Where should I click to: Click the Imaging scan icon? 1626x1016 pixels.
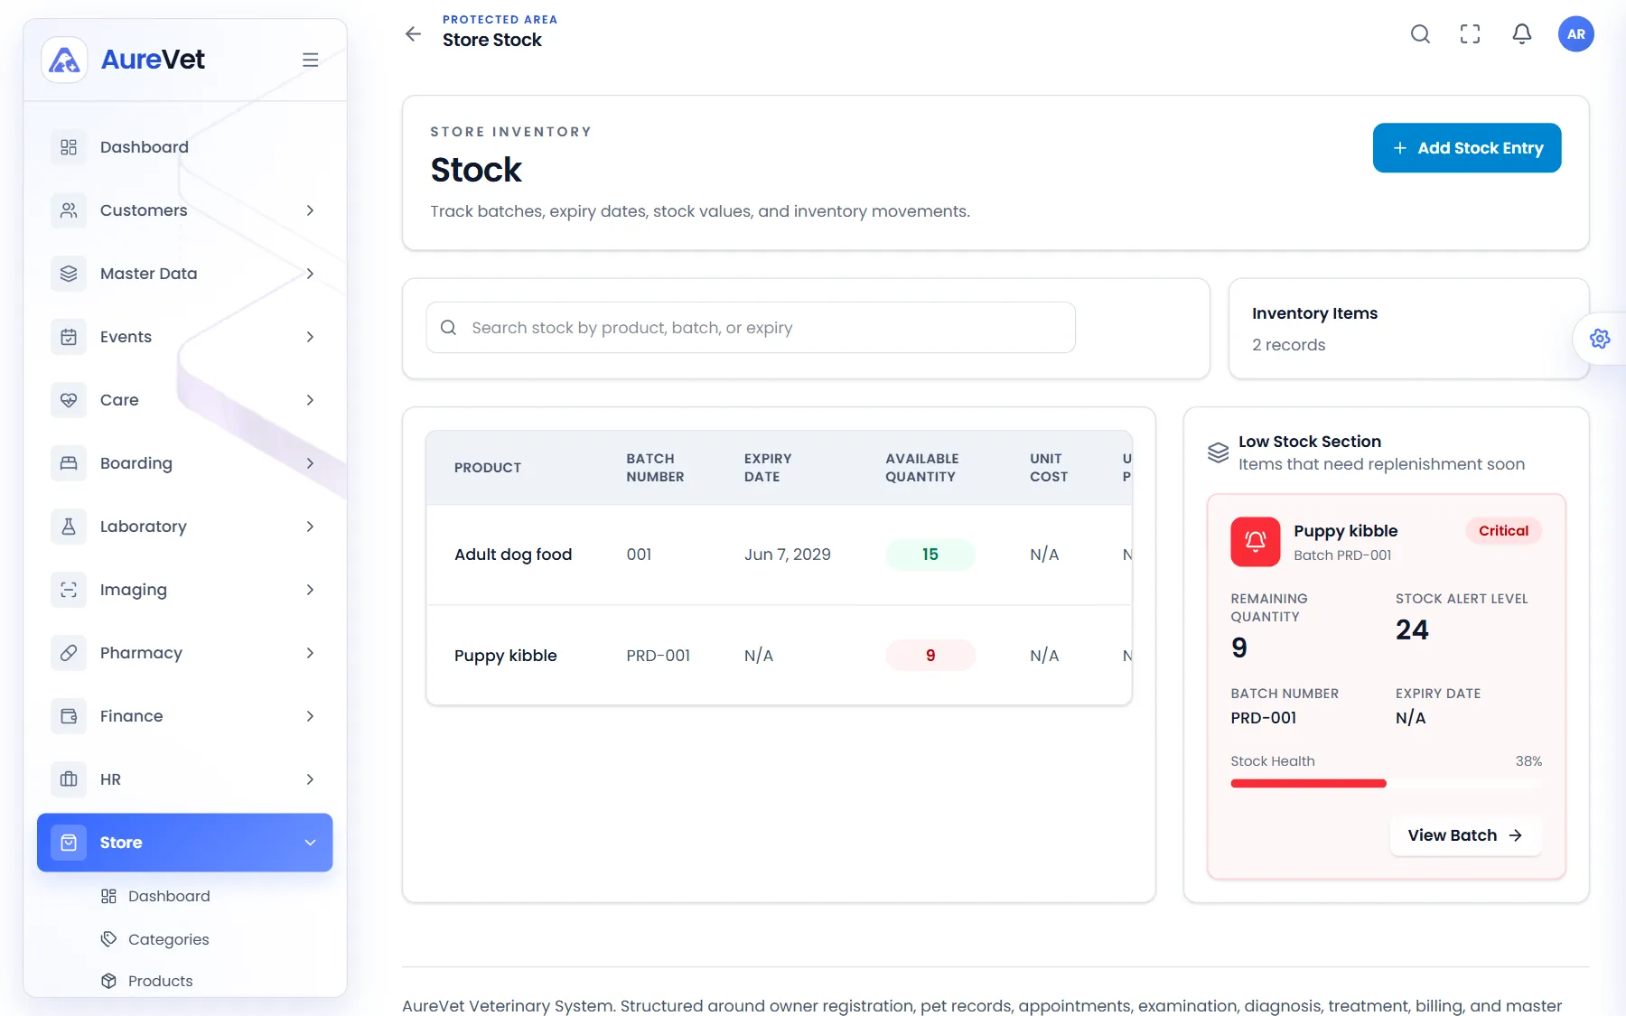(x=69, y=590)
